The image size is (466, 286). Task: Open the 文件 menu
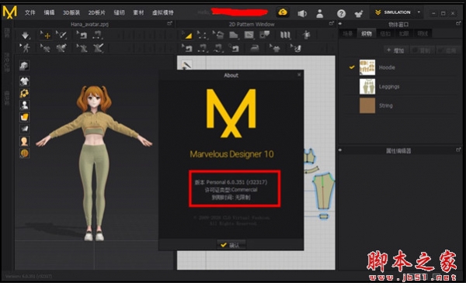point(30,12)
